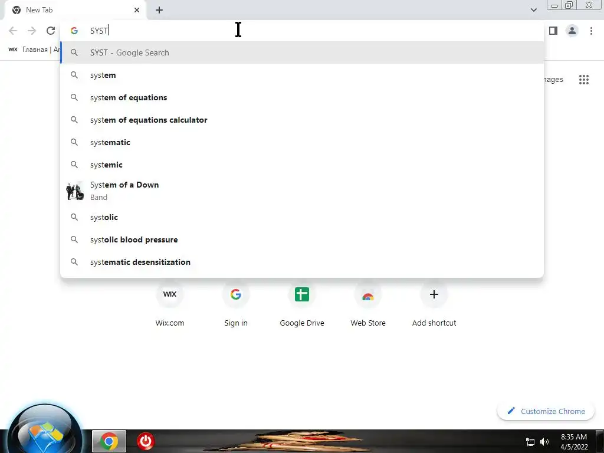The width and height of the screenshot is (604, 453).
Task: Click in the address bar showing SYST
Action: (x=302, y=31)
